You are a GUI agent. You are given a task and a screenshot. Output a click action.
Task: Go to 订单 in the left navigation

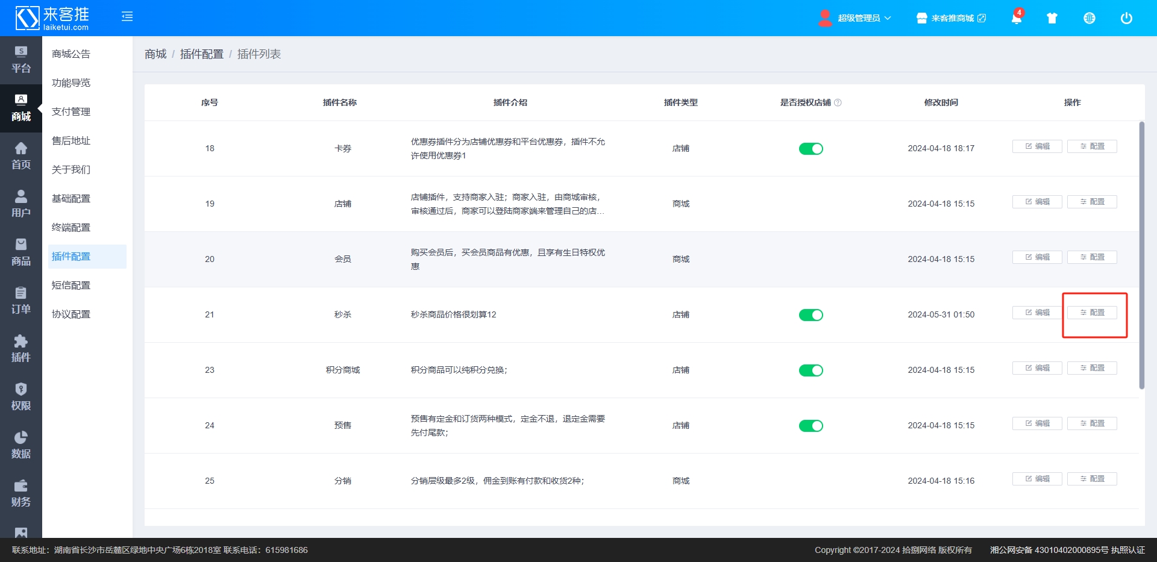[21, 301]
